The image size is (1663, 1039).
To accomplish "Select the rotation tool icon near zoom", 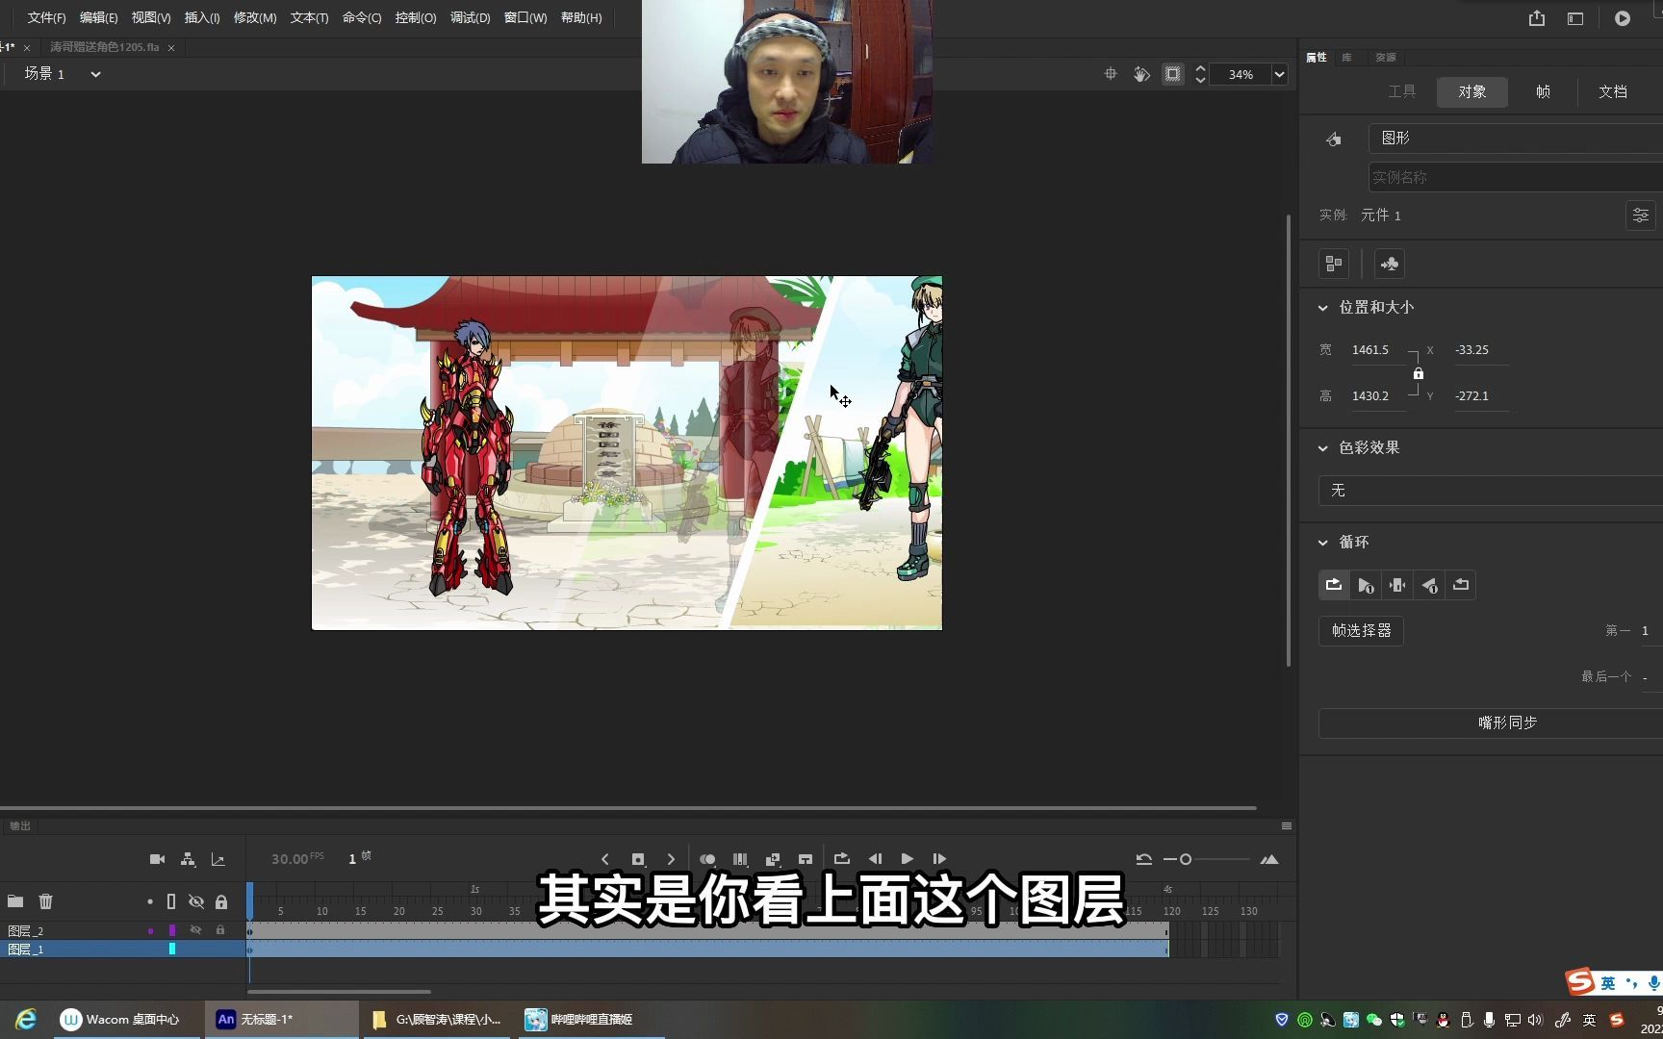I will [1141, 74].
